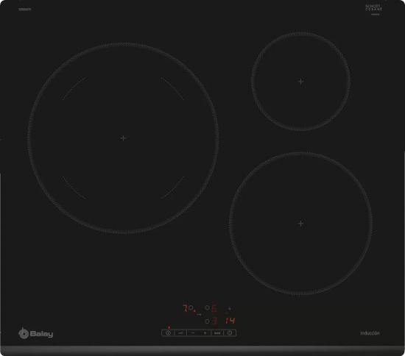
Task: Click the small bell alarm indicator
Action: [x=230, y=308]
